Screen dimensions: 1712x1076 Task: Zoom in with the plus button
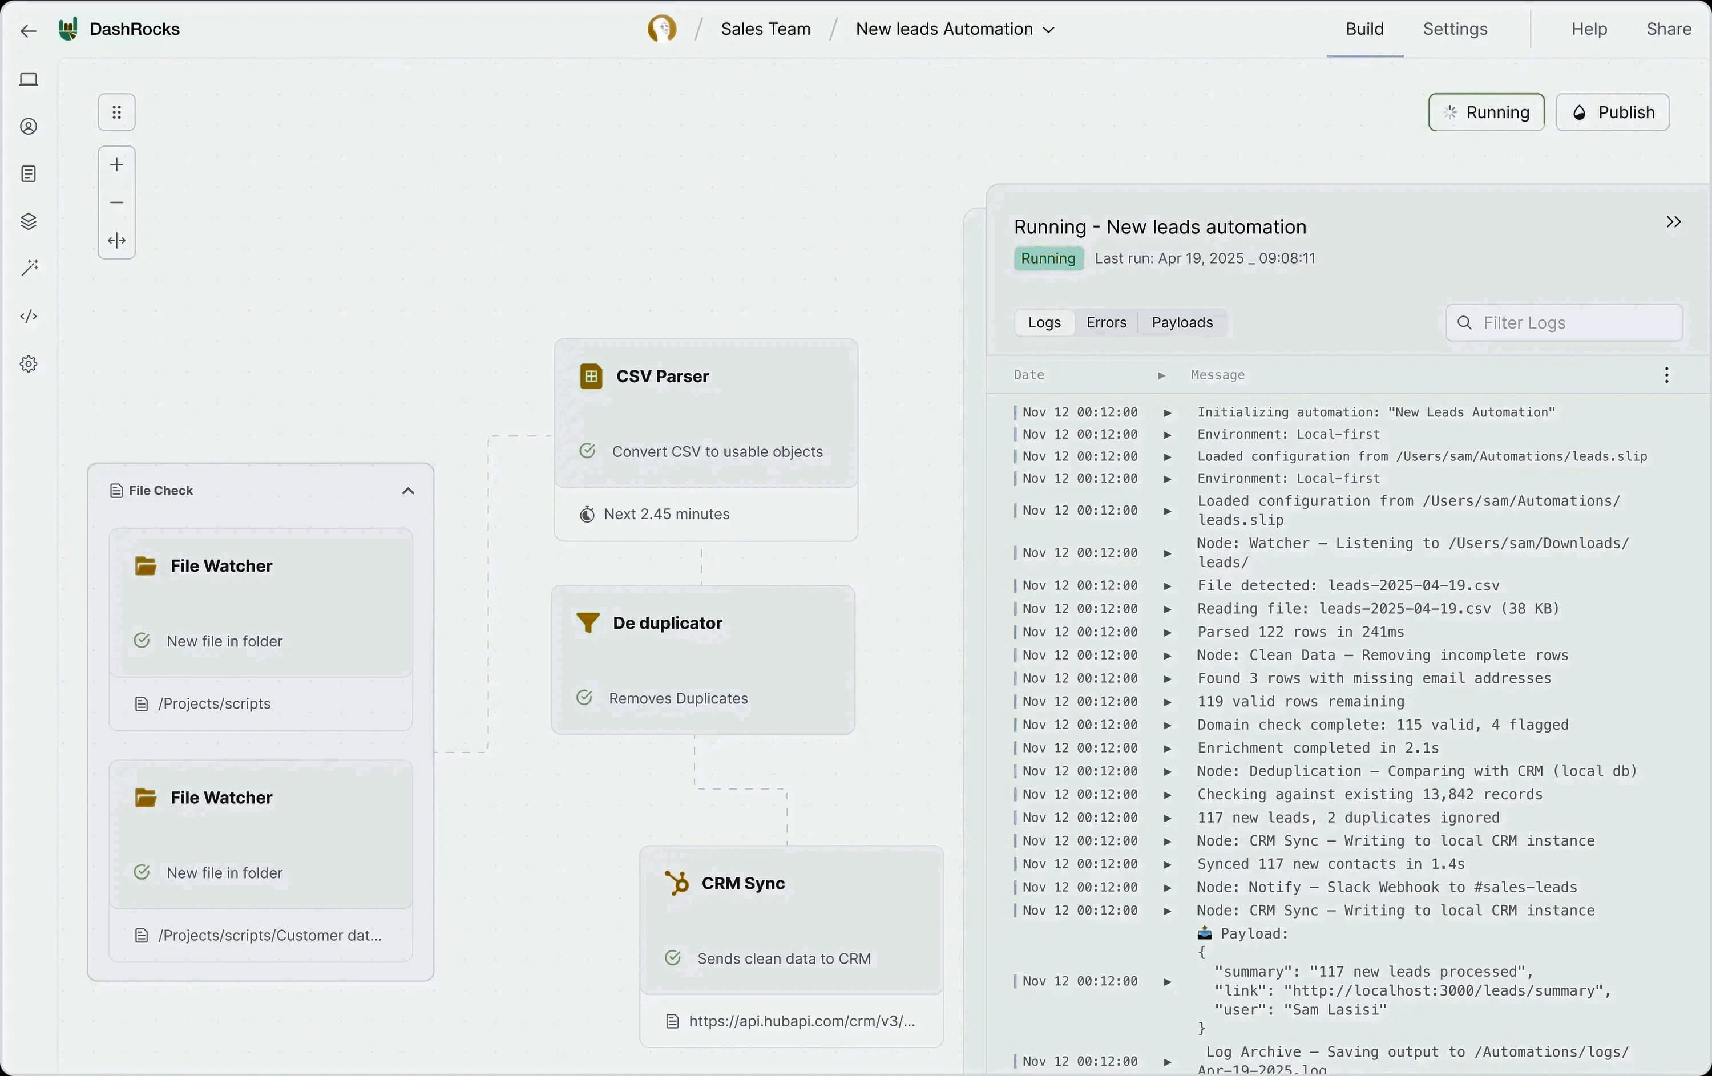[x=116, y=165]
